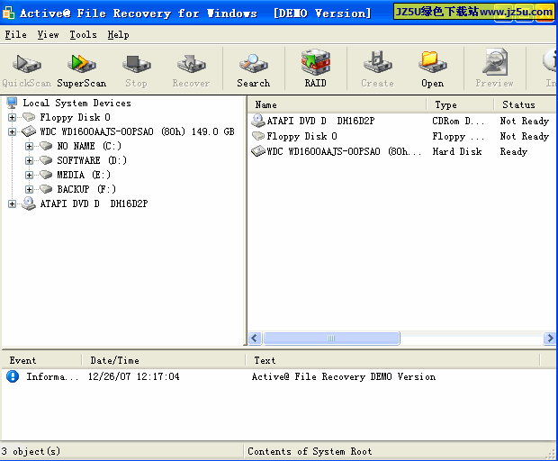Expand the SOFTWARE (D:) volume
Screen dimensions: 558x461
[29, 160]
